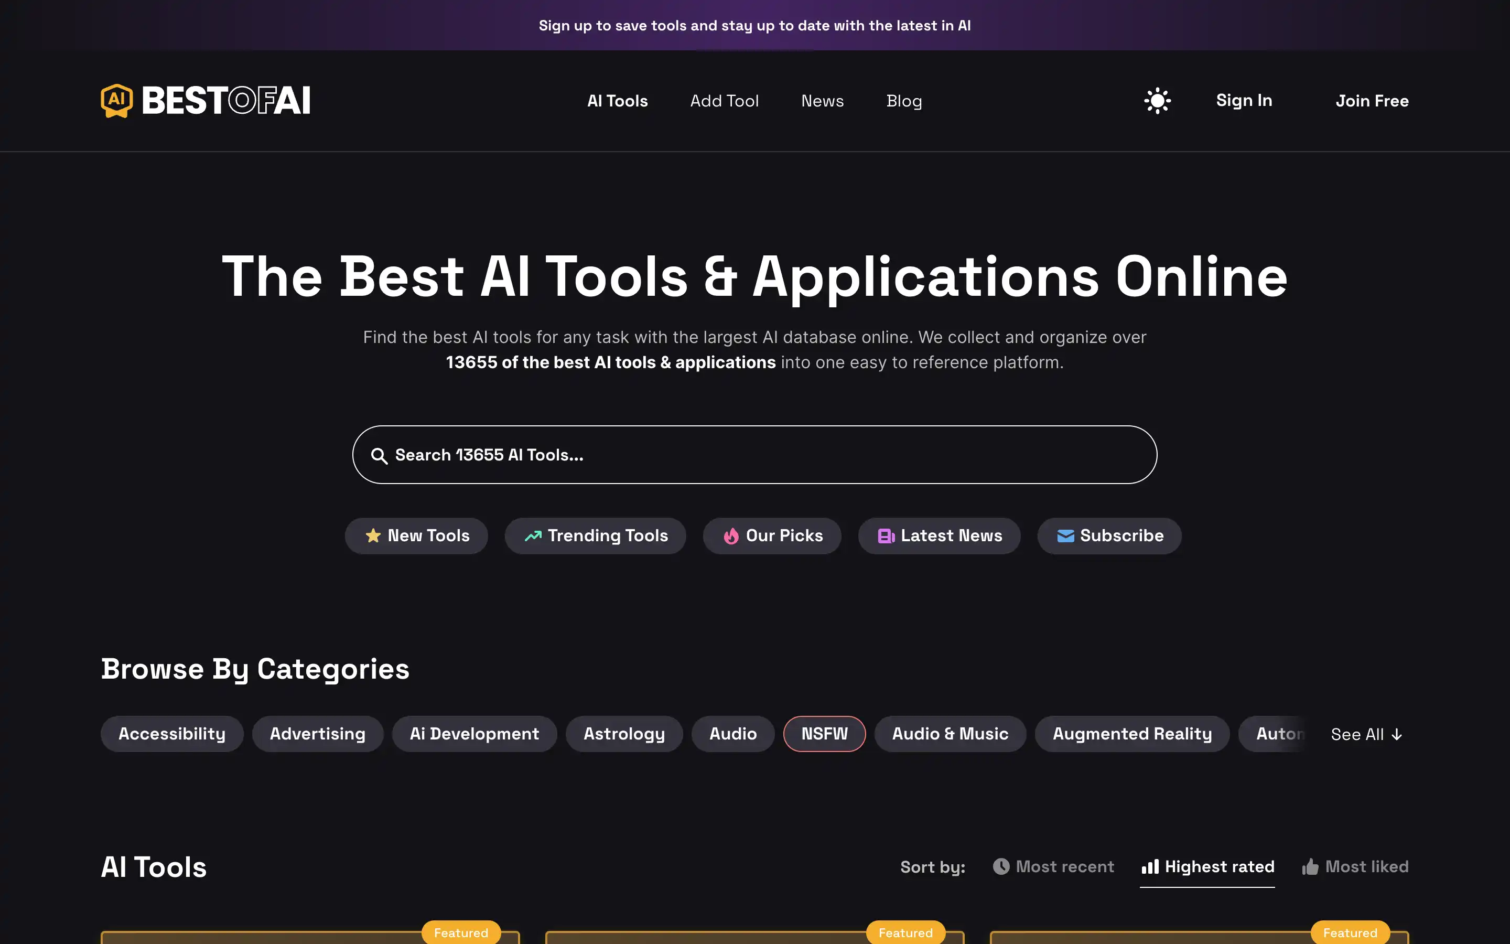
Task: Click the BestOfAI logo
Action: (206, 101)
